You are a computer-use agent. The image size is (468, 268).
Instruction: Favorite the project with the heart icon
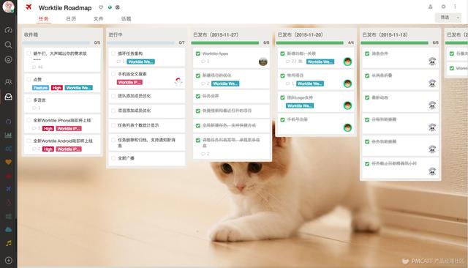[x=101, y=7]
